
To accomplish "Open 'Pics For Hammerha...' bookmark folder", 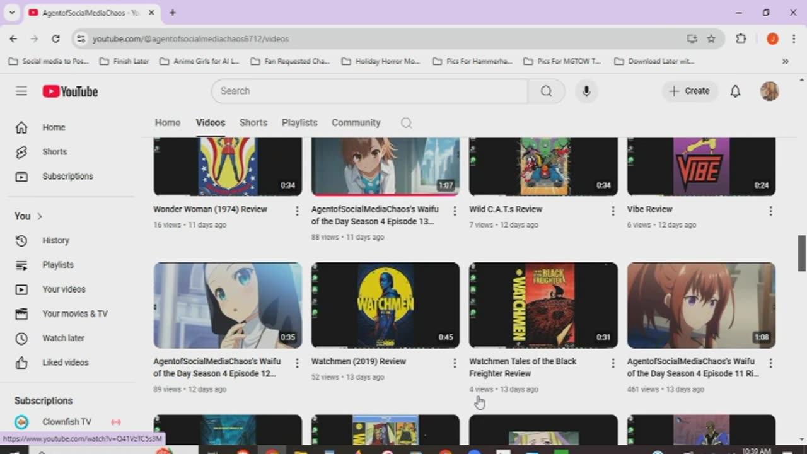I will point(473,61).
